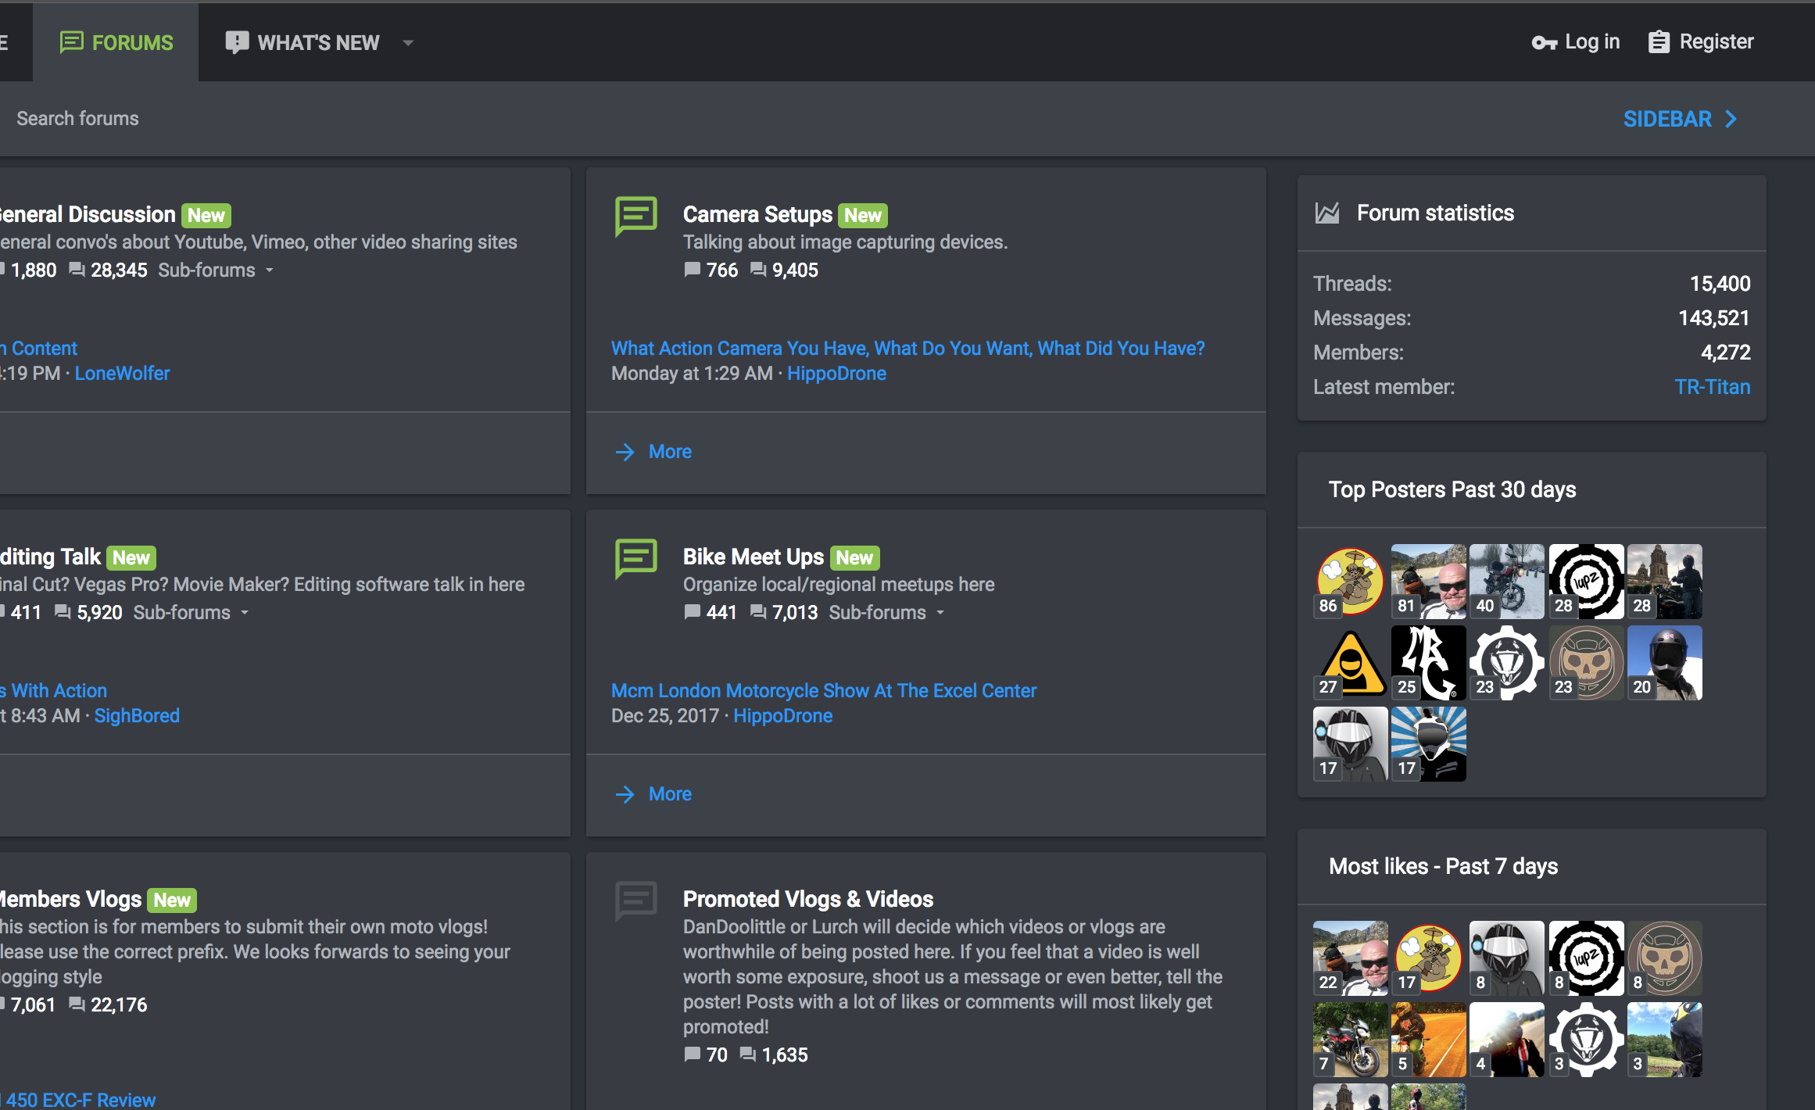Image resolution: width=1815 pixels, height=1110 pixels.
Task: Click top poster avatar with 86 posts
Action: pos(1351,582)
